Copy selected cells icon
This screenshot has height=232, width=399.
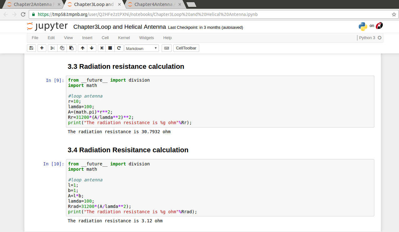pos(62,48)
